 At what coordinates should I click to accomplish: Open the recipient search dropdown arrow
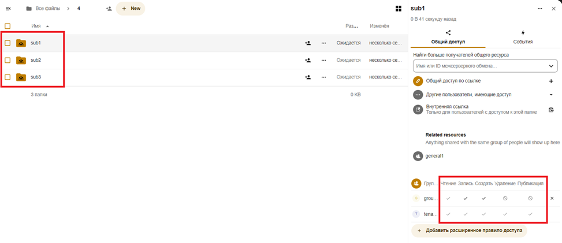tap(551, 66)
